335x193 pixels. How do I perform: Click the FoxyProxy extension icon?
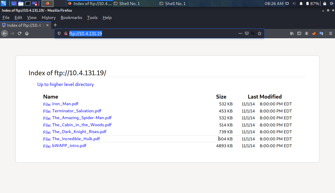point(314,33)
